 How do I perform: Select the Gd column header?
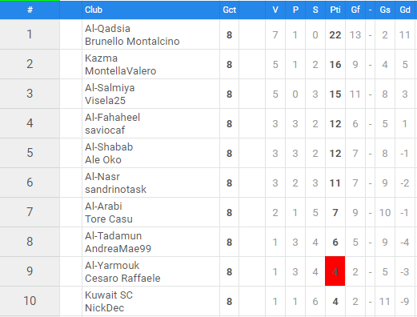pos(405,10)
